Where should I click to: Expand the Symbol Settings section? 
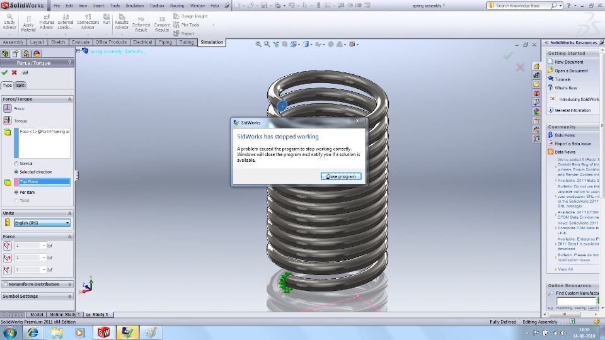tap(70, 297)
